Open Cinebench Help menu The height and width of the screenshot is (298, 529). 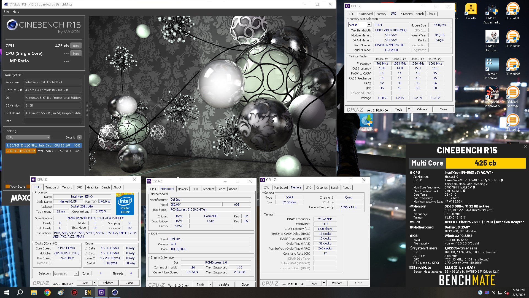point(16,12)
